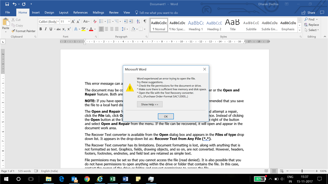Open Excel from the taskbar
This screenshot has width=328, height=184.
[x=112, y=179]
